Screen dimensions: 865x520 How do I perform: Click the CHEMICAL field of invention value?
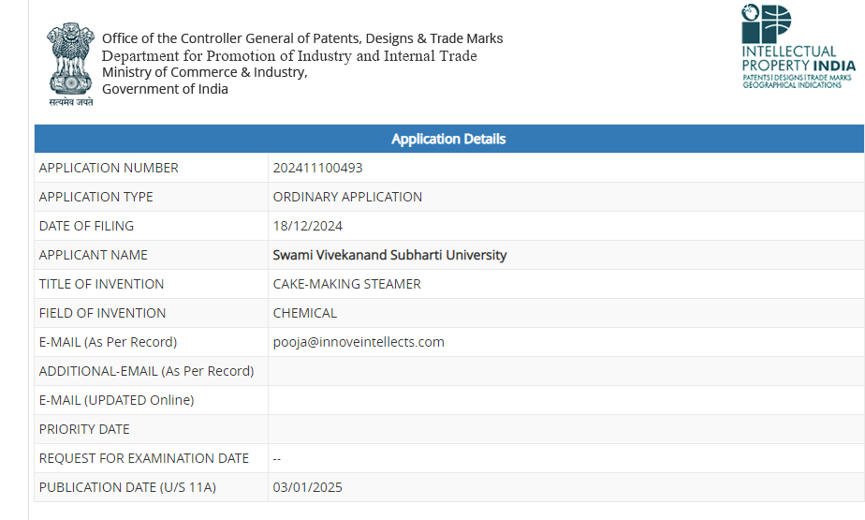[304, 313]
